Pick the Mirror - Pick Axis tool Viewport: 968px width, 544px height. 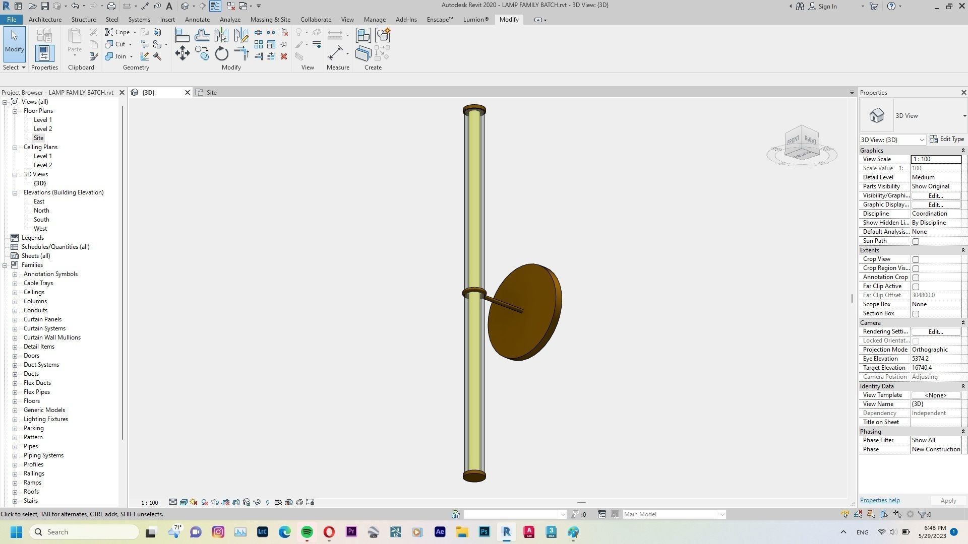(221, 35)
